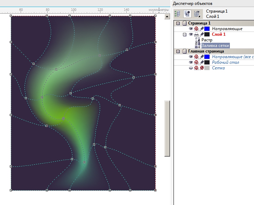
Task: Select the Главная страница row label
Action: (206, 51)
